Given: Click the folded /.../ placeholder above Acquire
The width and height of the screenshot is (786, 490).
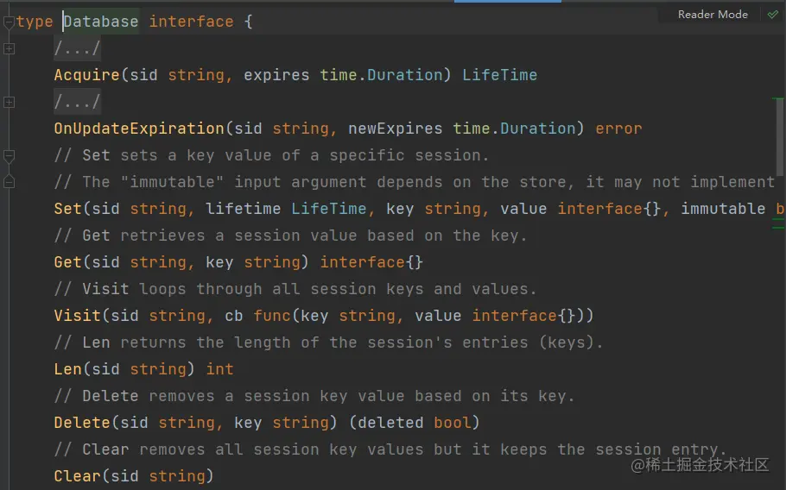Looking at the screenshot, I should [x=77, y=49].
